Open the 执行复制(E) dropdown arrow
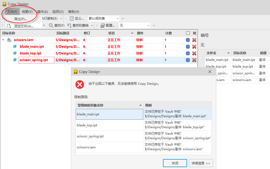The height and width of the screenshot is (169, 270). coord(61,19)
